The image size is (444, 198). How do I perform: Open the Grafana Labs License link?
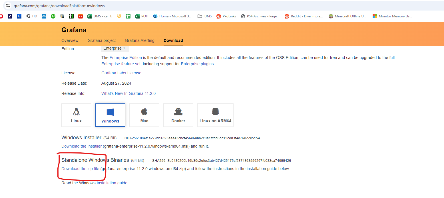click(121, 73)
